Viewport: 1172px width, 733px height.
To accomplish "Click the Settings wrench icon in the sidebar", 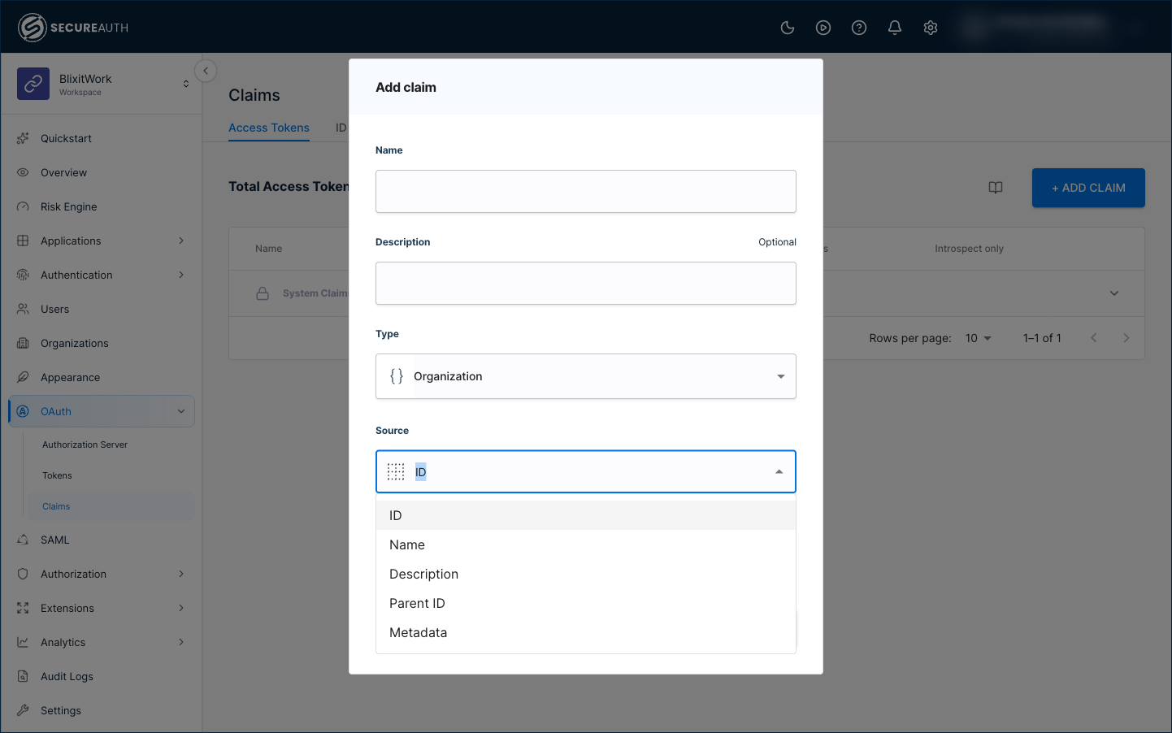I will tap(23, 710).
